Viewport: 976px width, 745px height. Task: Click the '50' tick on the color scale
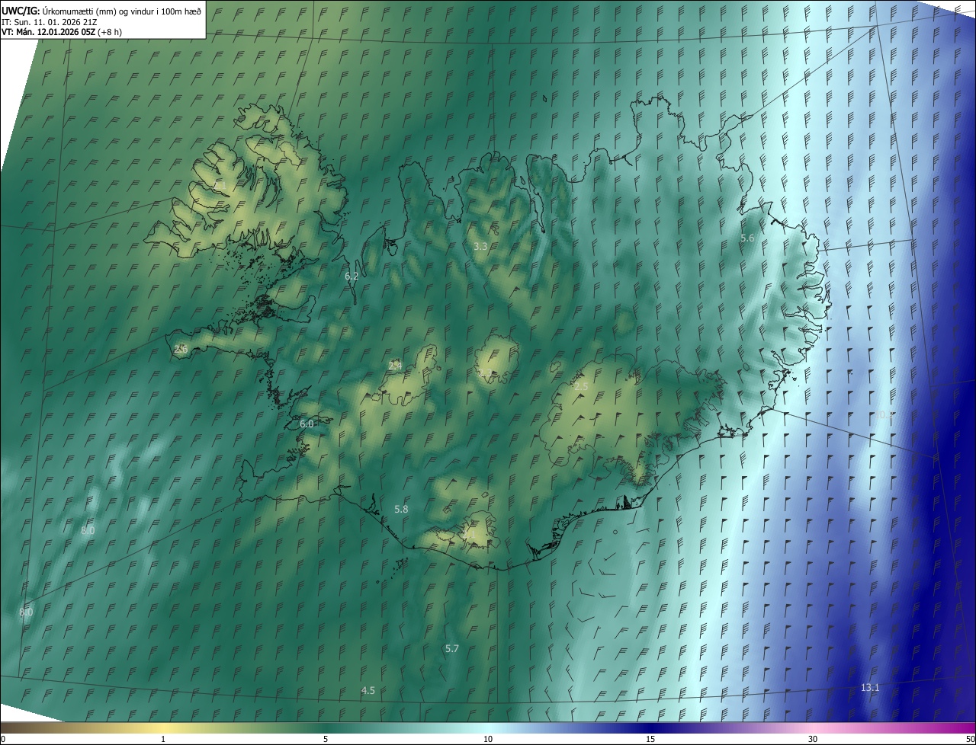[x=970, y=740]
